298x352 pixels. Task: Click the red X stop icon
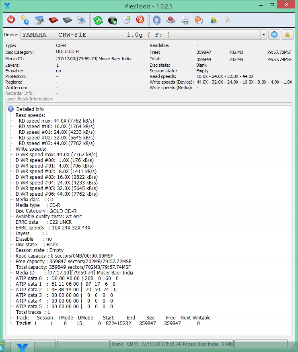click(140, 20)
